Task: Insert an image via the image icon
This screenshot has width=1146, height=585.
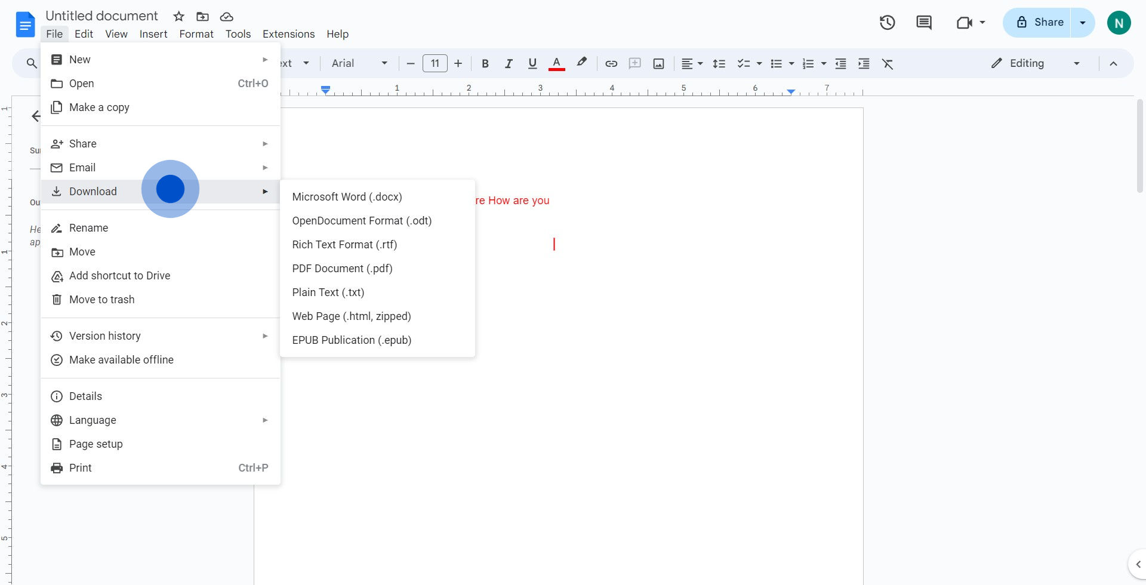Action: [658, 63]
